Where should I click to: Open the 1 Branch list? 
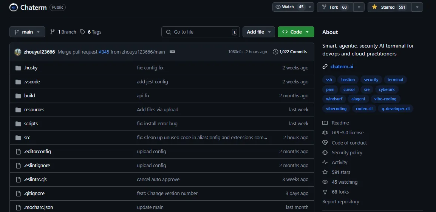pos(63,32)
